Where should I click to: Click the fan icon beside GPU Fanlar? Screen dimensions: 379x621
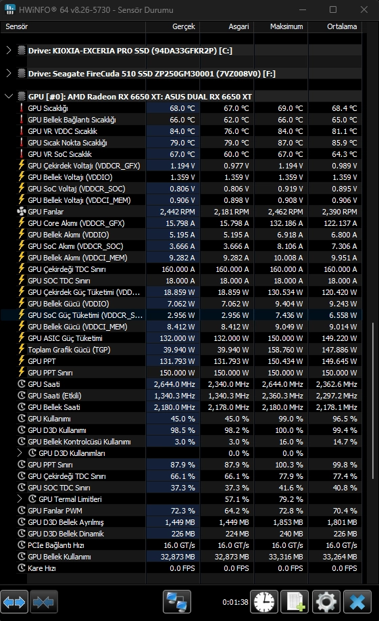pyautogui.click(x=22, y=212)
